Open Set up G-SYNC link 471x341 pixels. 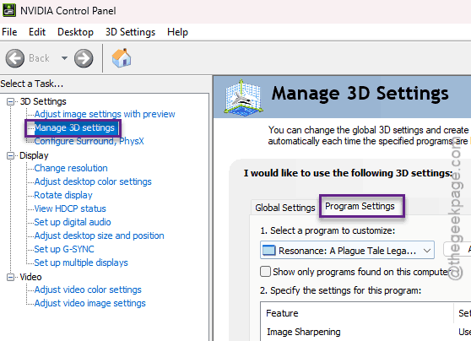64,249
